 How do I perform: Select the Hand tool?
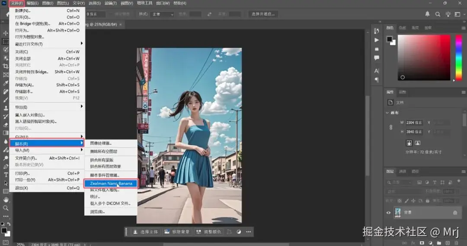(6, 200)
